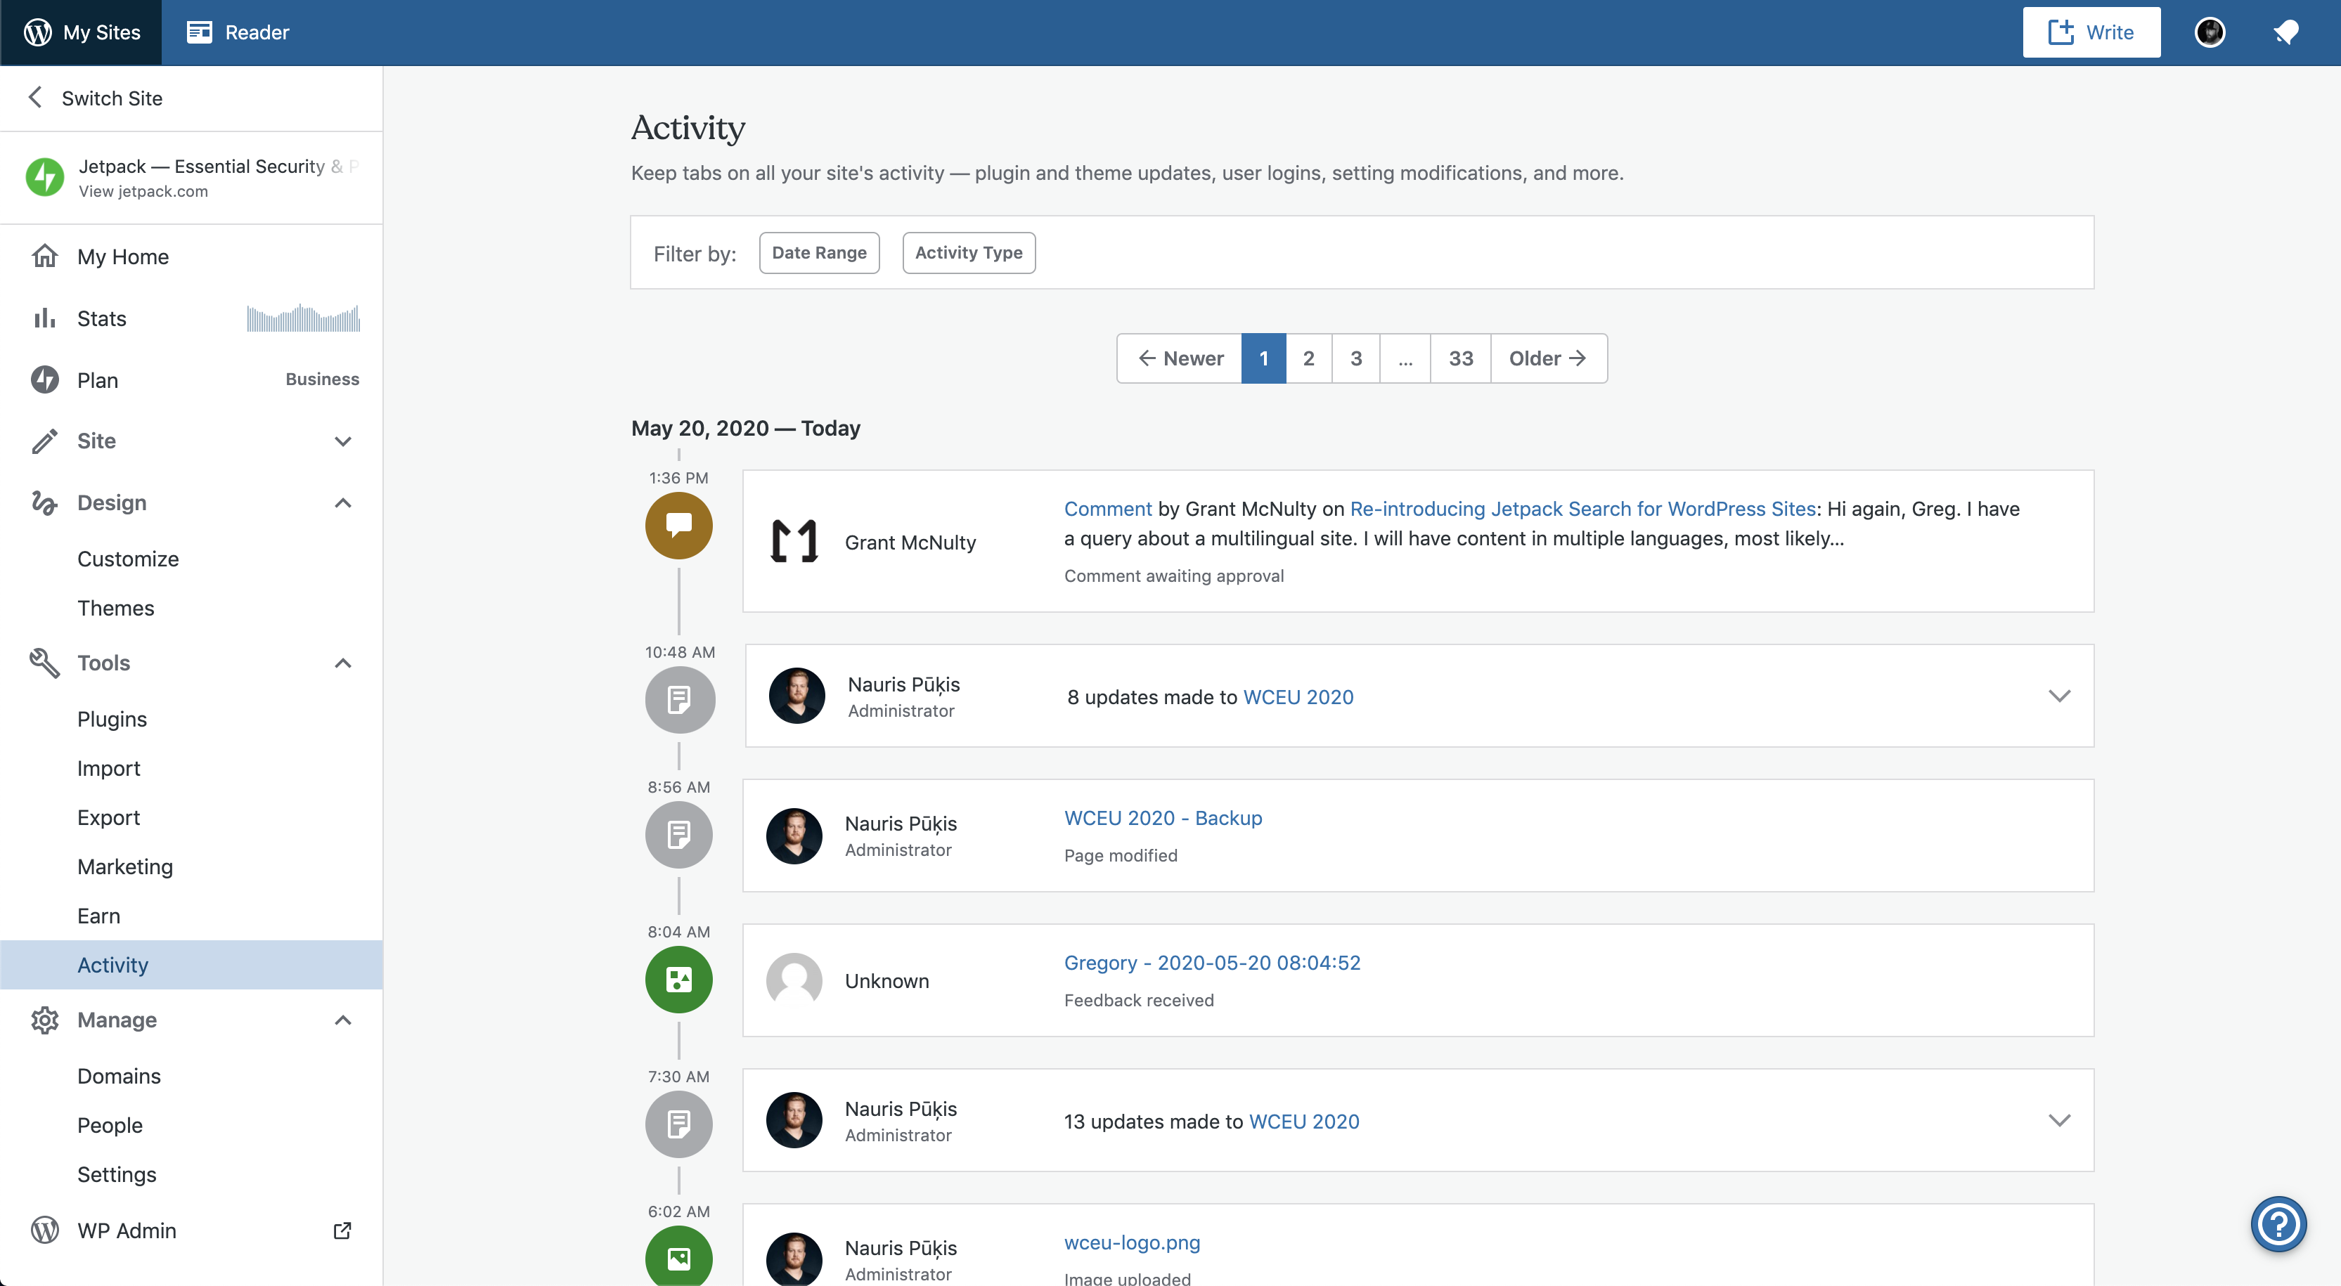
Task: Click the Write button icon in top bar
Action: tap(2061, 32)
